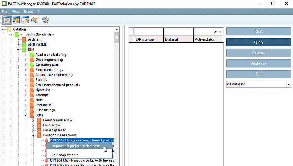Click the ERP number column header
The height and width of the screenshot is (166, 293).
[x=149, y=39]
